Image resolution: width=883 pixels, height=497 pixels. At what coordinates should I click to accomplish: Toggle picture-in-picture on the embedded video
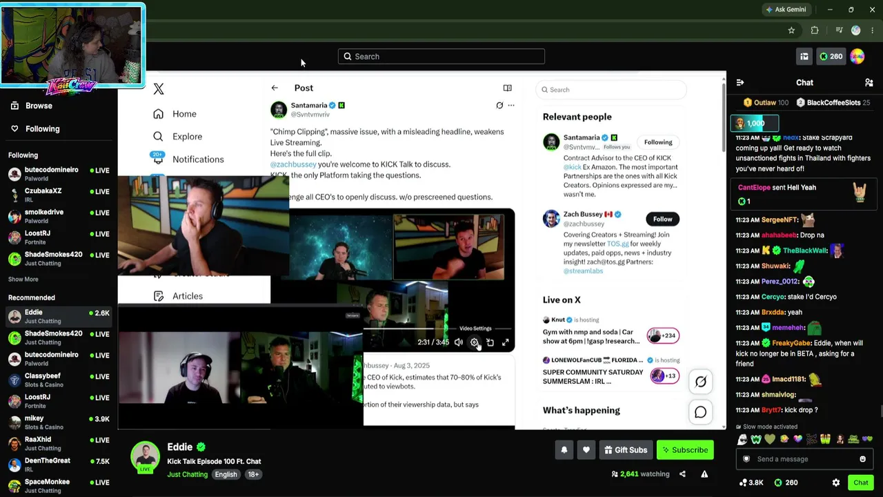coord(490,342)
